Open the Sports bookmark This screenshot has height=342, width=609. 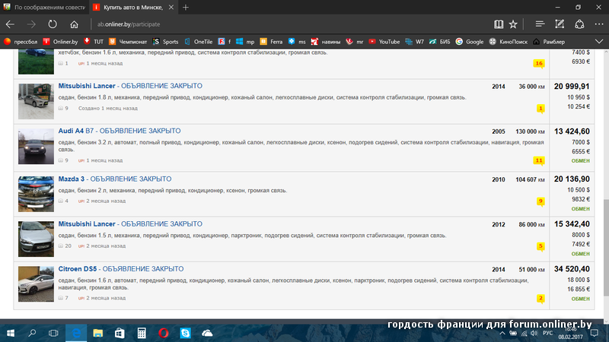tap(165, 42)
